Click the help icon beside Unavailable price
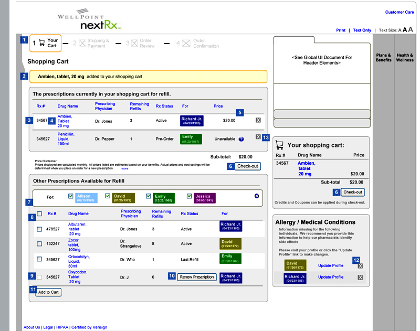Viewport: 420px width, 331px height. click(x=241, y=140)
